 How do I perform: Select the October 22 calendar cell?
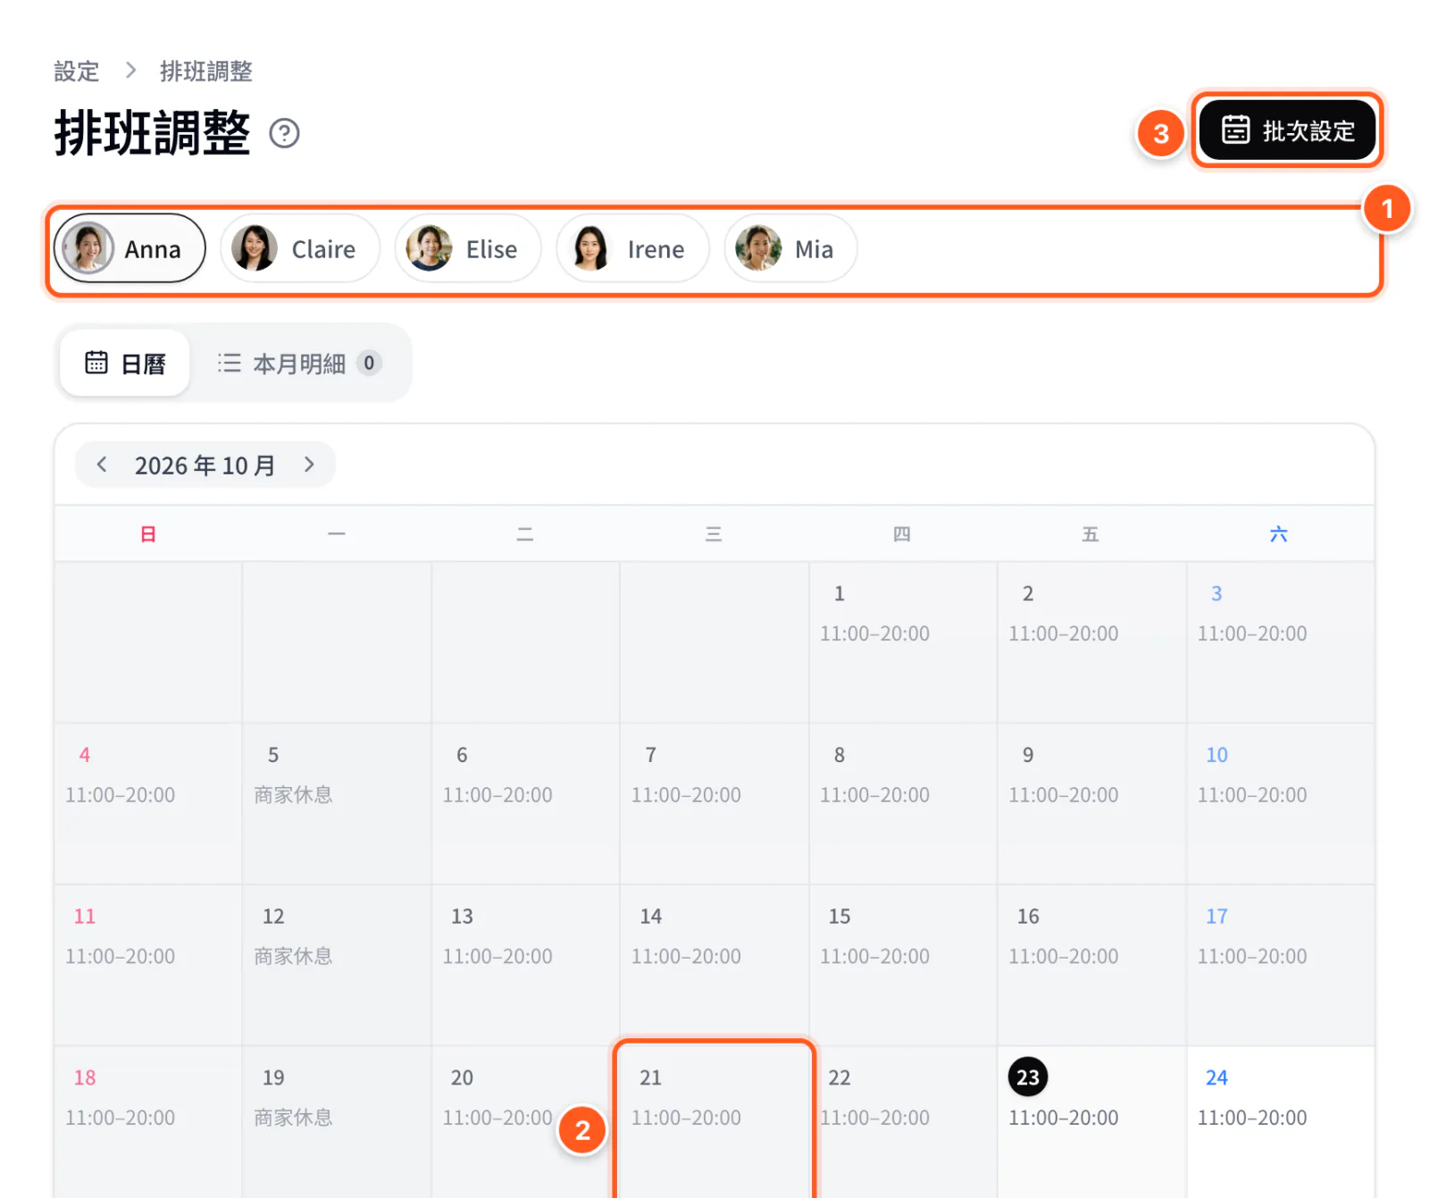click(903, 1122)
